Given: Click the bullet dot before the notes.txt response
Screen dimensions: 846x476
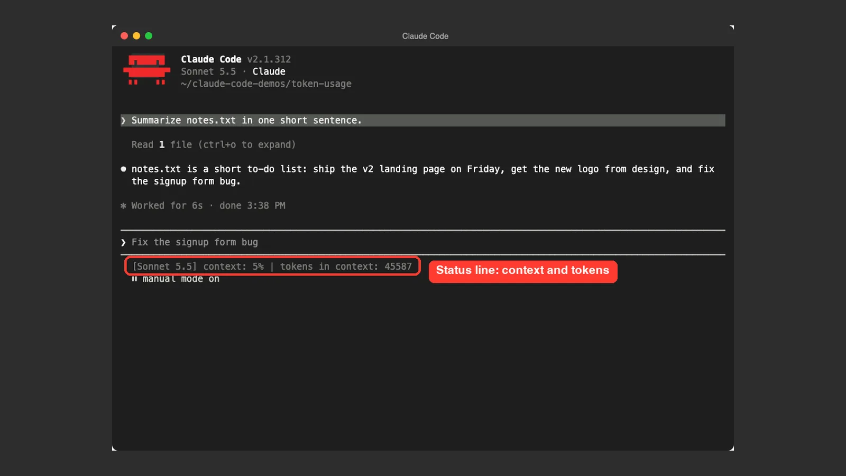Looking at the screenshot, I should tap(123, 169).
